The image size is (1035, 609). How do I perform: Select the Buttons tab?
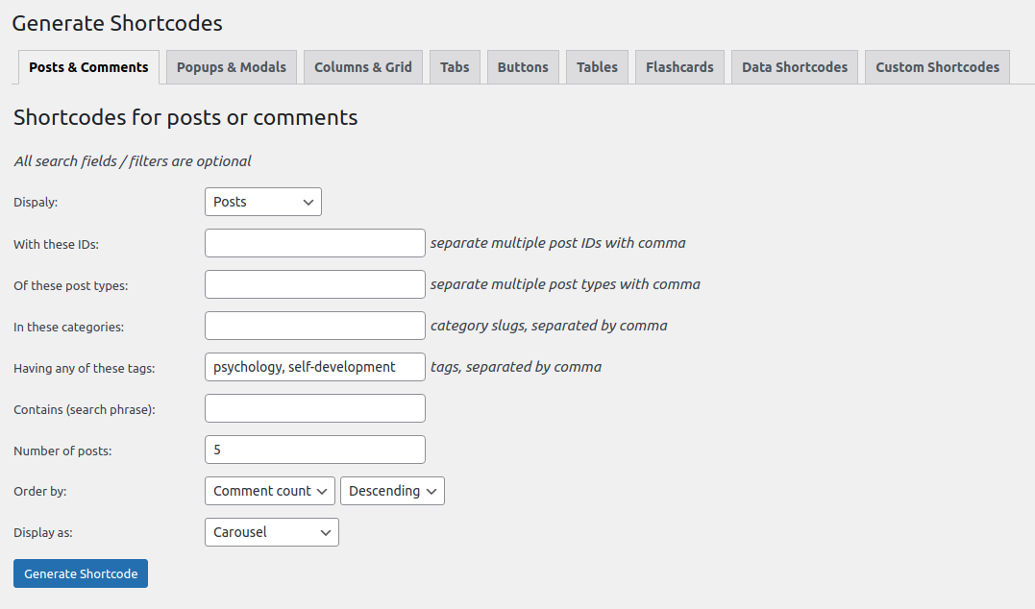(x=523, y=67)
